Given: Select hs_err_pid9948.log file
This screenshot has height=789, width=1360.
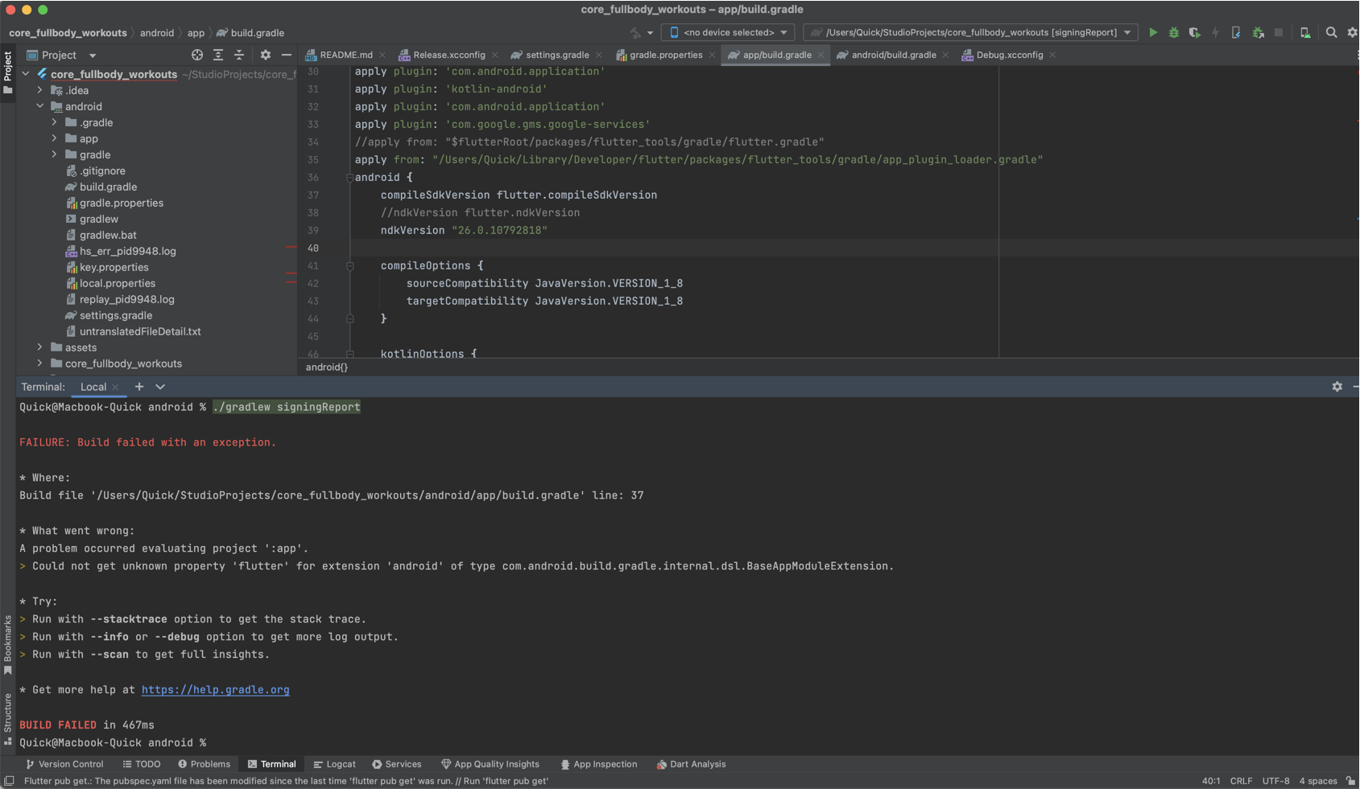Looking at the screenshot, I should point(127,251).
